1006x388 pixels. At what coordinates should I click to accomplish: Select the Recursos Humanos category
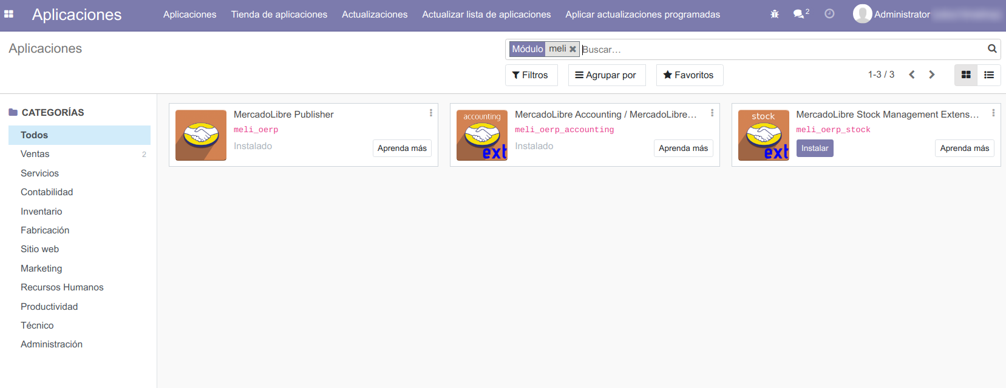point(80,287)
